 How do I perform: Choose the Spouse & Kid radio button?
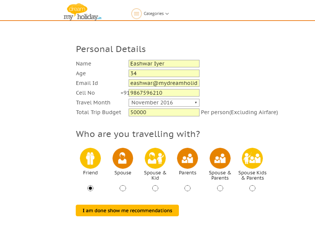pyautogui.click(x=155, y=188)
